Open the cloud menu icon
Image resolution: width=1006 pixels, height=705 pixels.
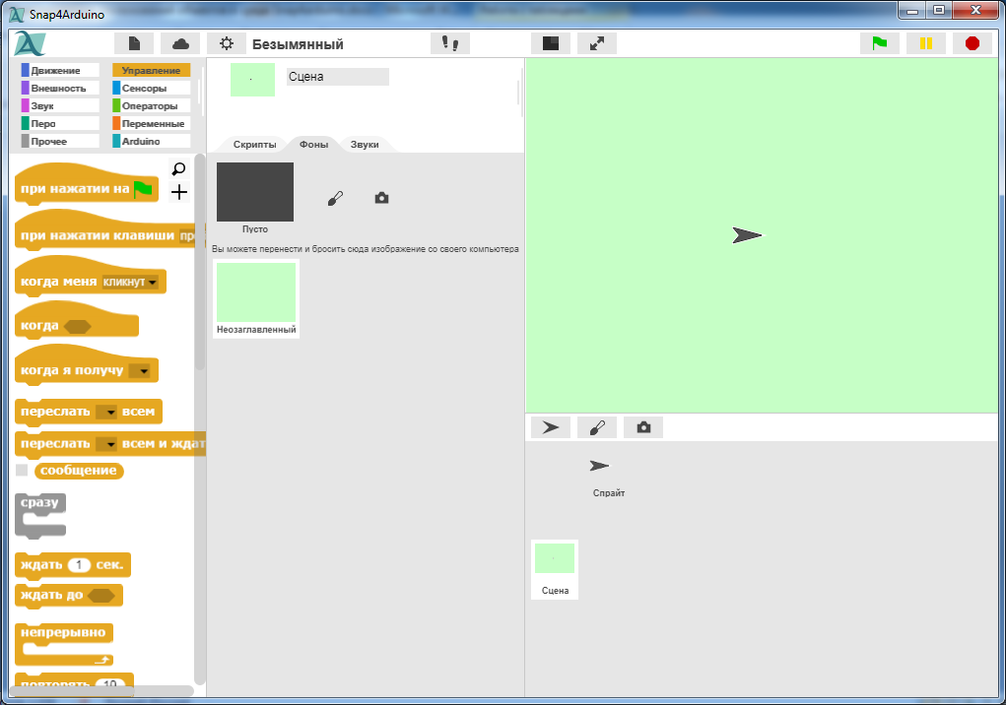[x=180, y=43]
